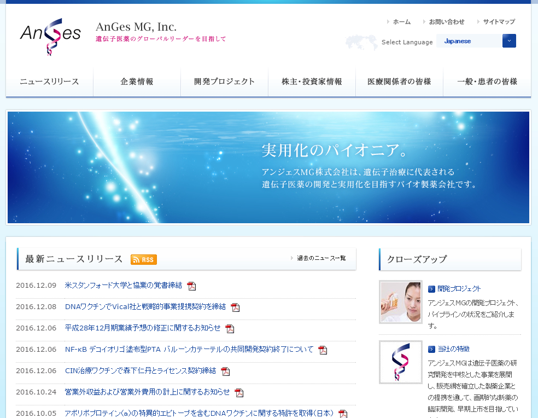
Task: Open the 企業情報 menu
Action: [137, 82]
